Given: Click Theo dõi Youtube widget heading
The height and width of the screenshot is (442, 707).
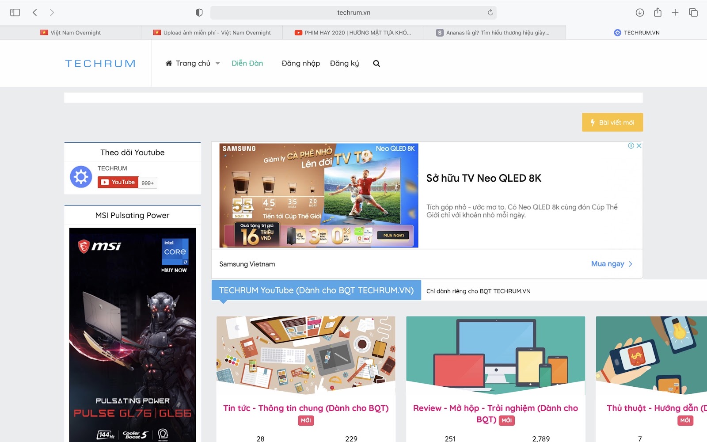Looking at the screenshot, I should 133,152.
